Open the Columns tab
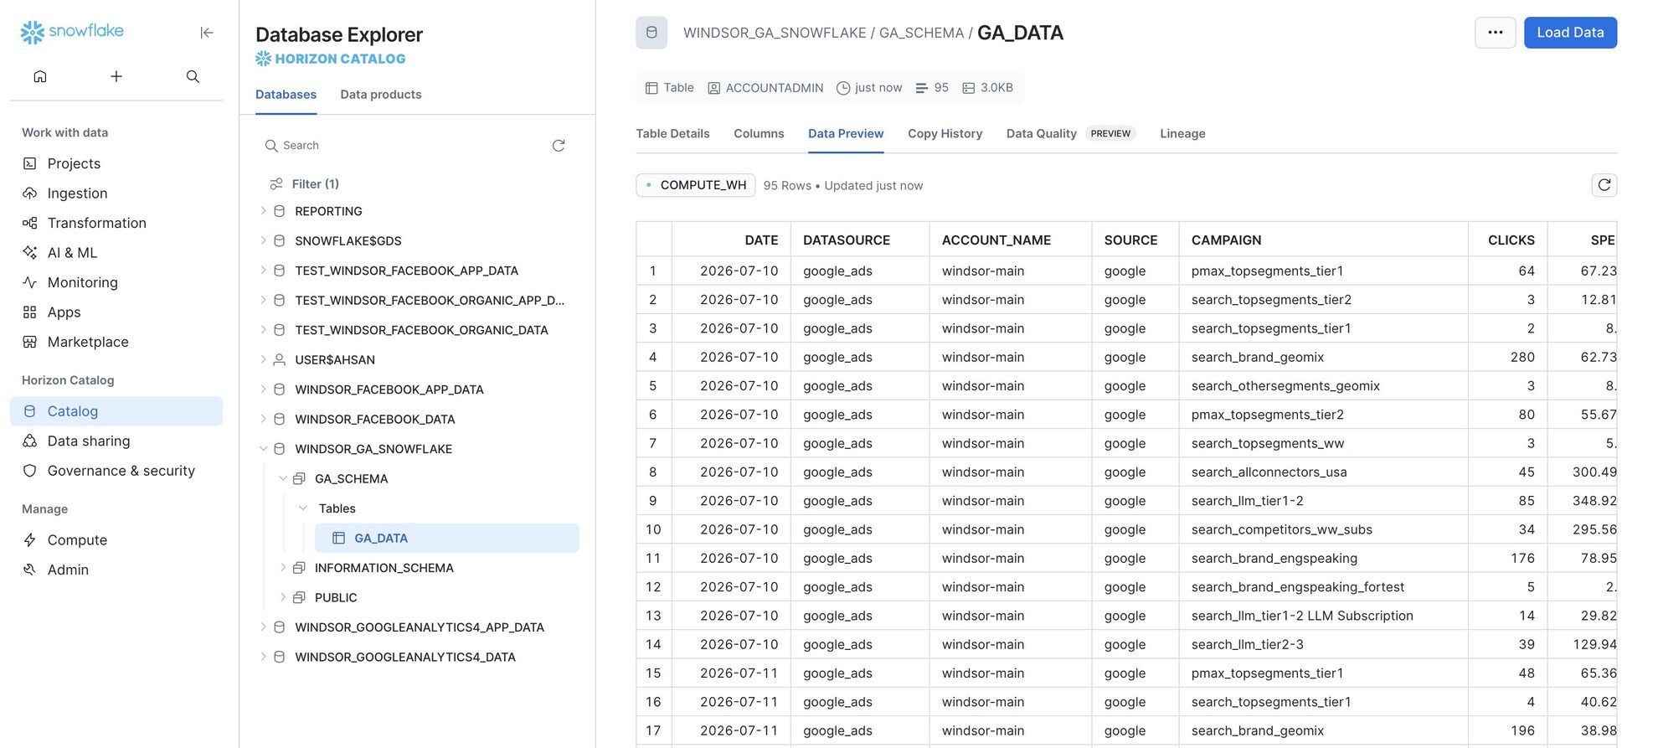 tap(759, 134)
